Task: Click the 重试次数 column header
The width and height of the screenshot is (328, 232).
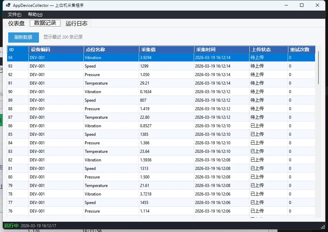Action: click(301, 49)
